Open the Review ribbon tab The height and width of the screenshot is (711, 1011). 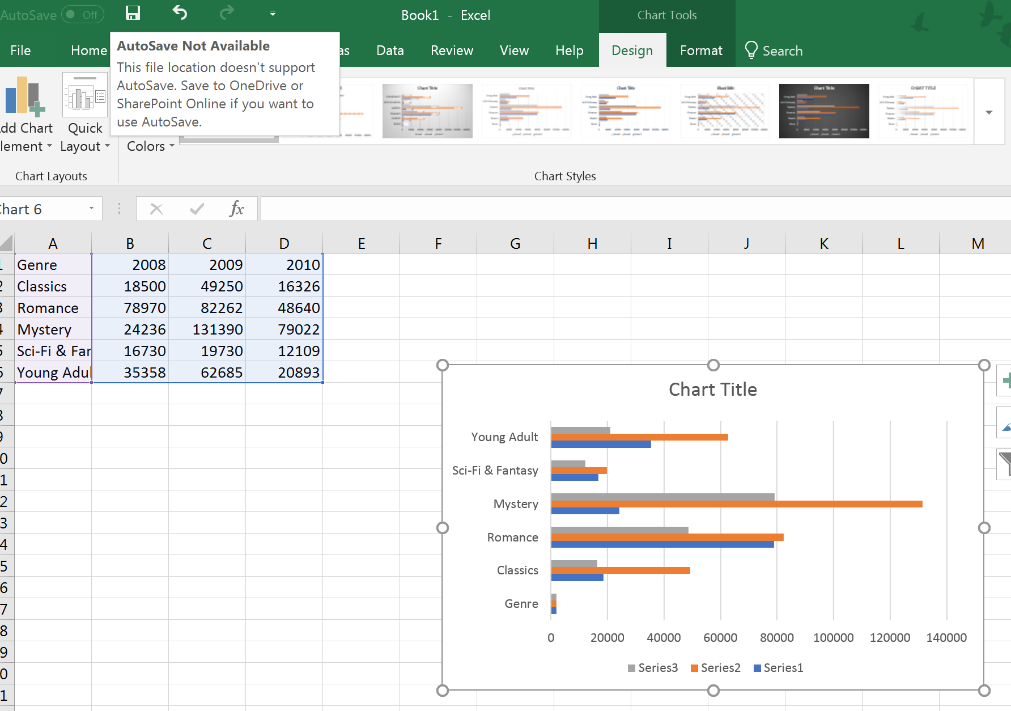coord(452,50)
